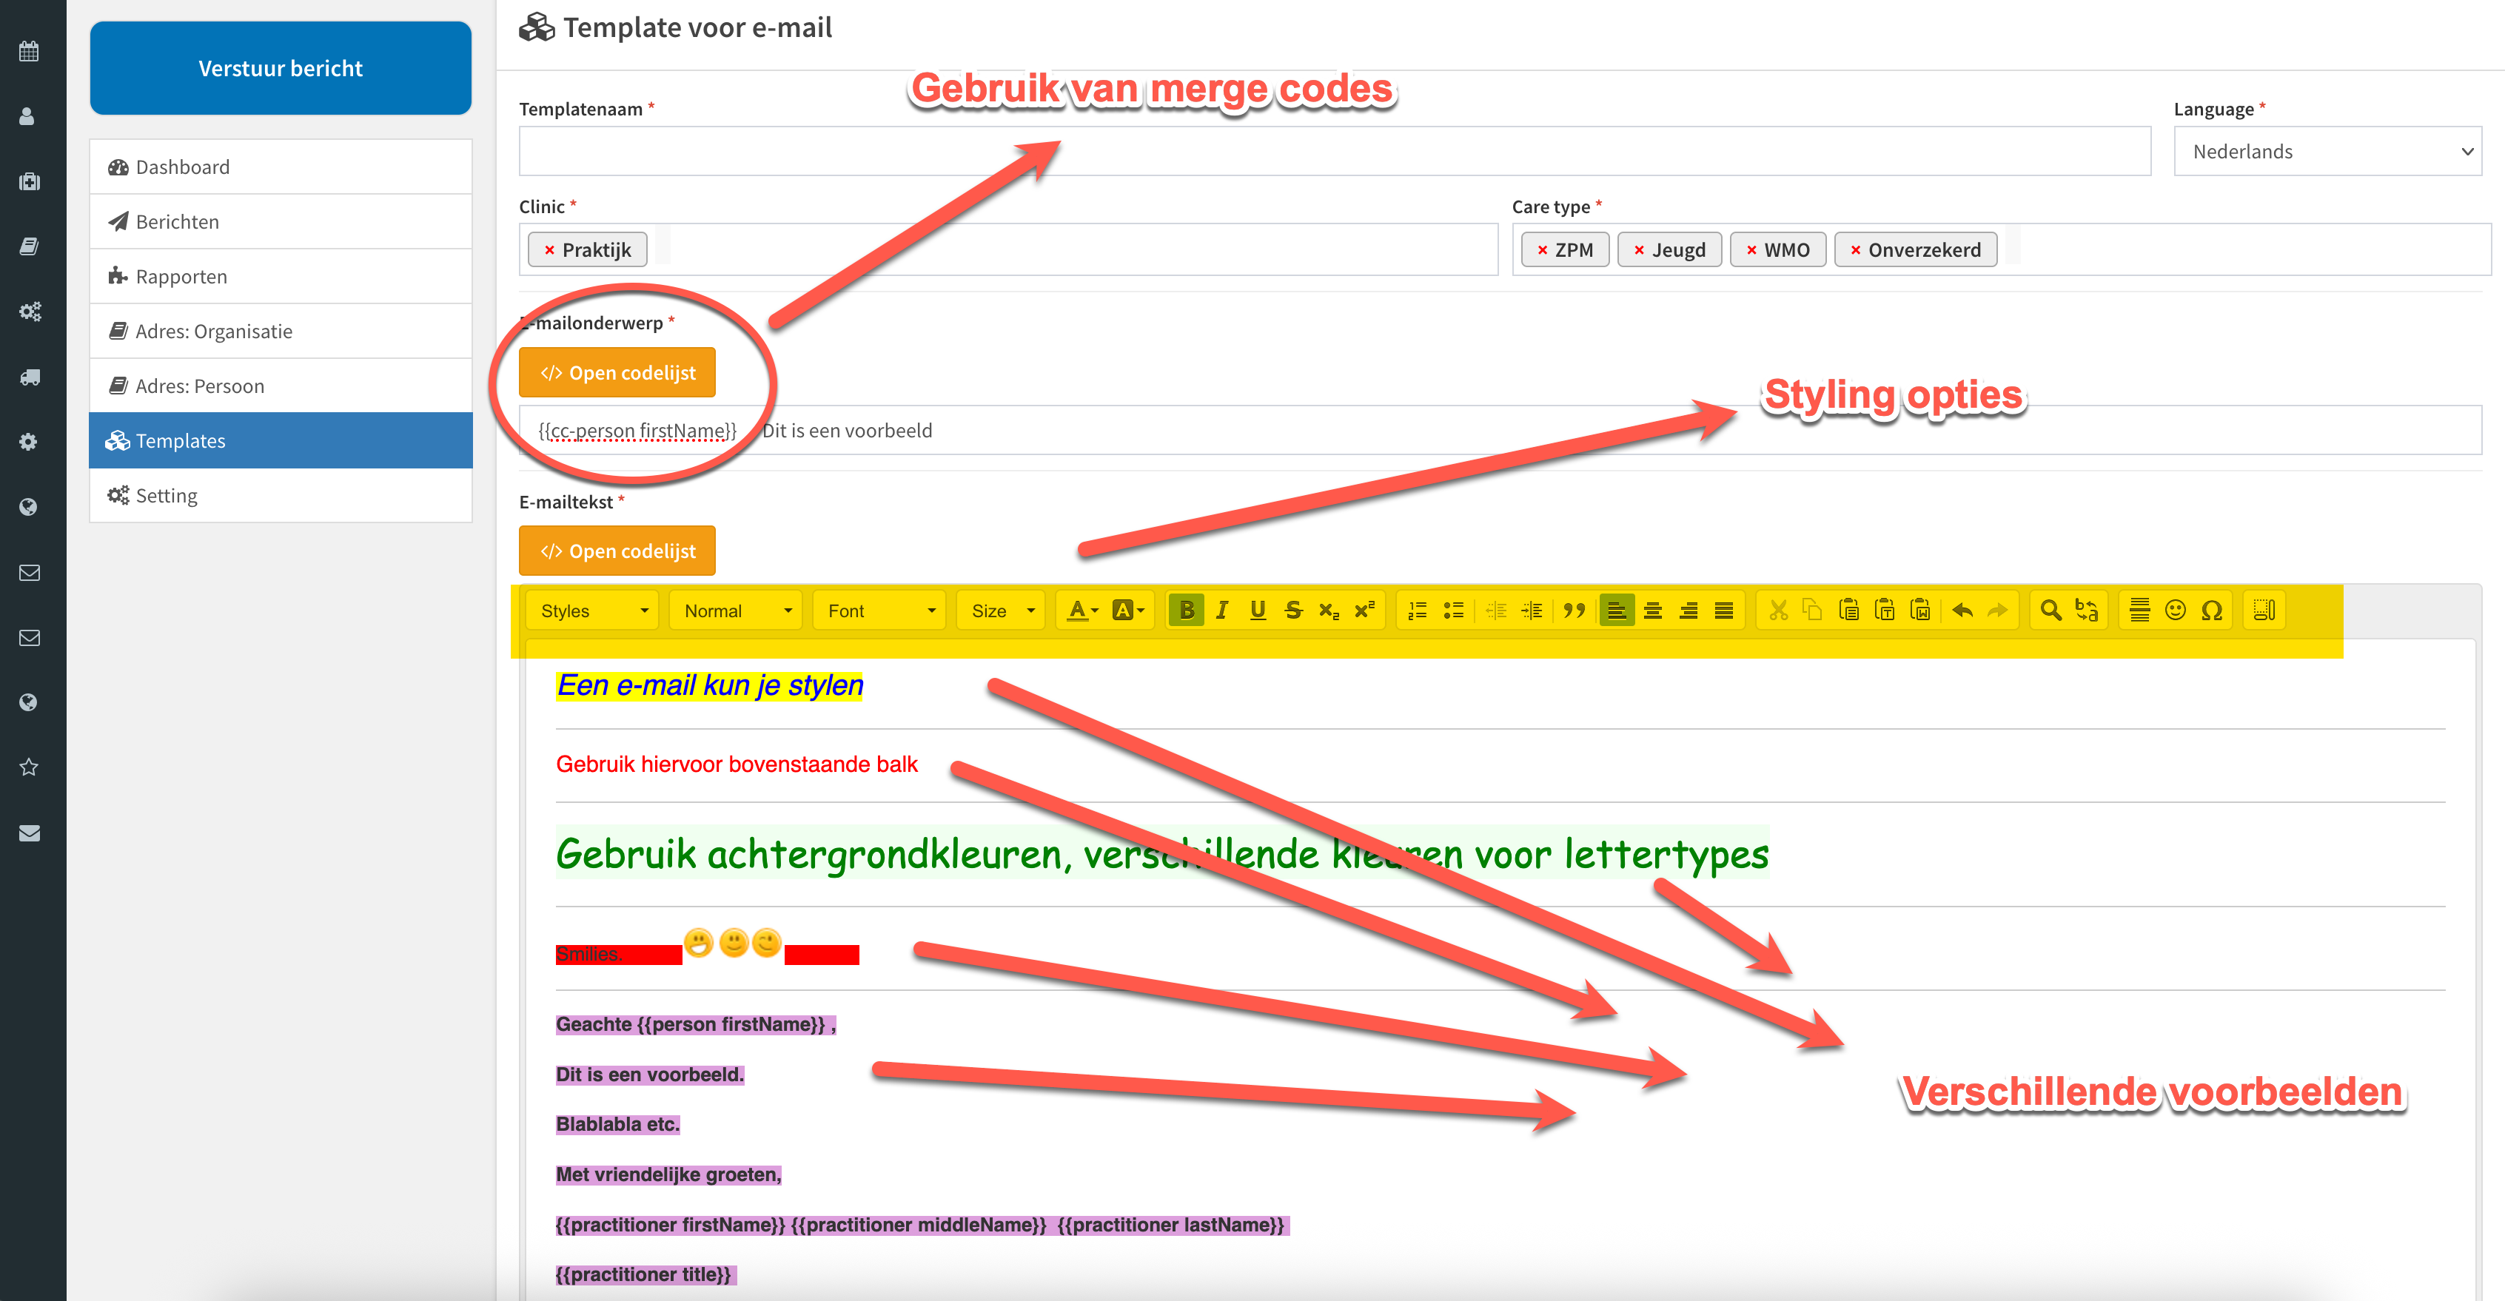Open codelijst for E-mailonderwerp

point(617,372)
